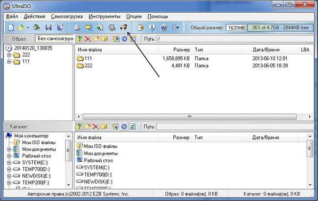Select Мой компьютер in the local tree
Viewport: 318px width, 201px height.
(31, 136)
